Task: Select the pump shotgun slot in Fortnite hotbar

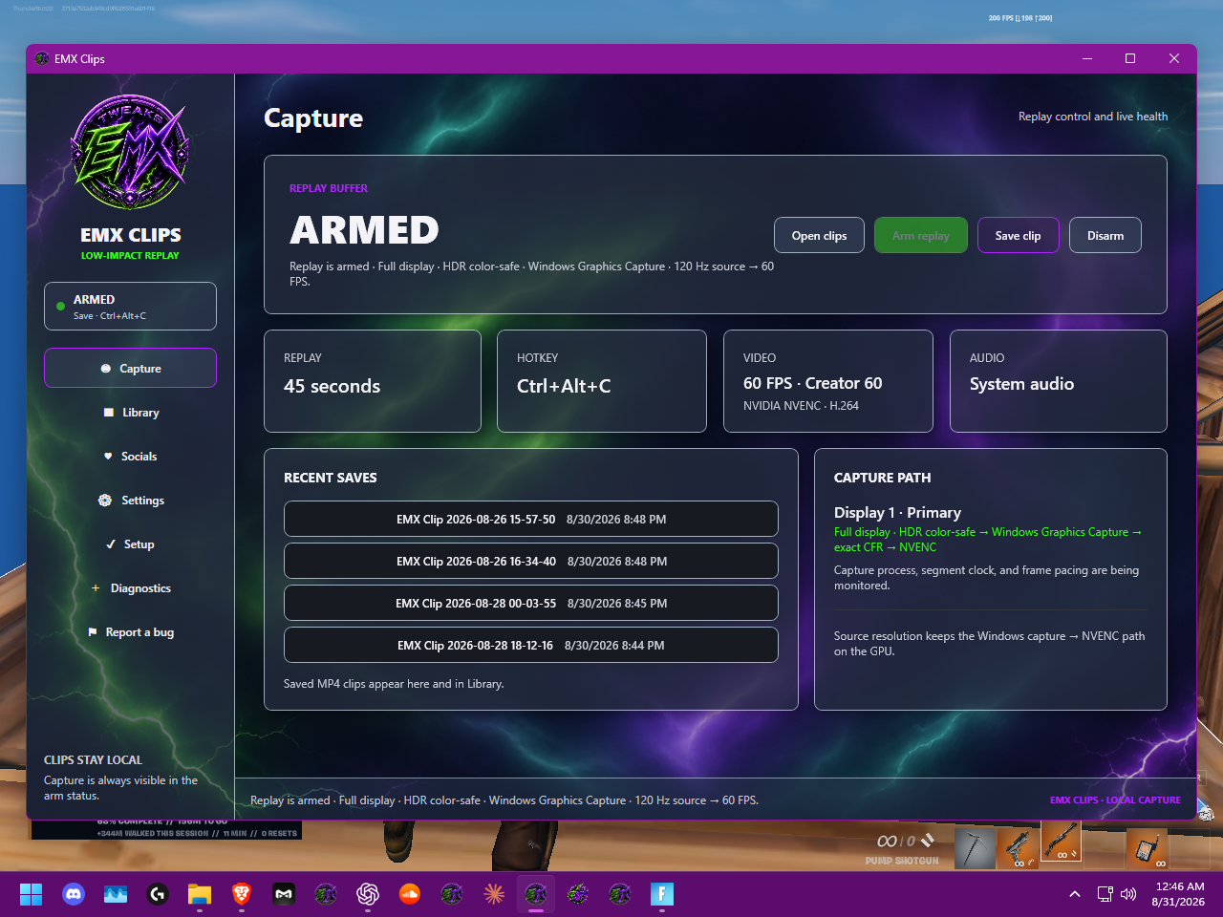Action: pyautogui.click(x=1062, y=842)
